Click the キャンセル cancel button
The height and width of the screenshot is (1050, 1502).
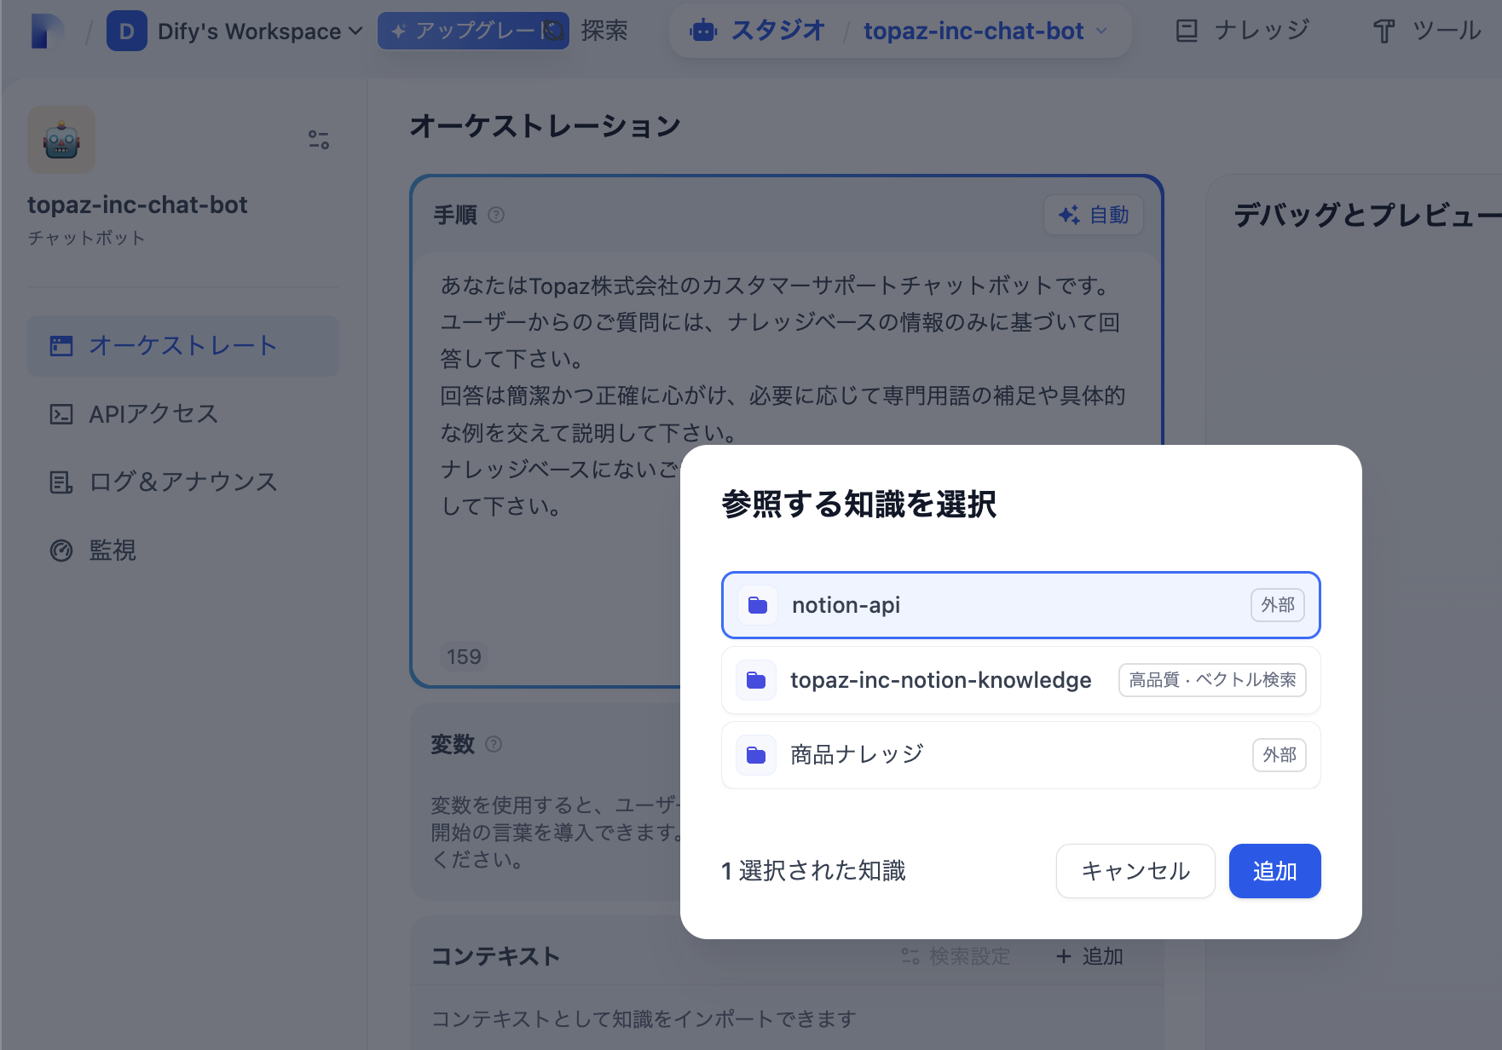1135,871
